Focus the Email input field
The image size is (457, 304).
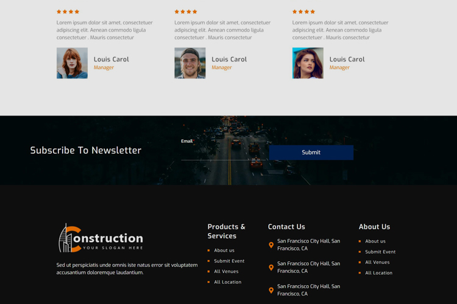(x=223, y=153)
